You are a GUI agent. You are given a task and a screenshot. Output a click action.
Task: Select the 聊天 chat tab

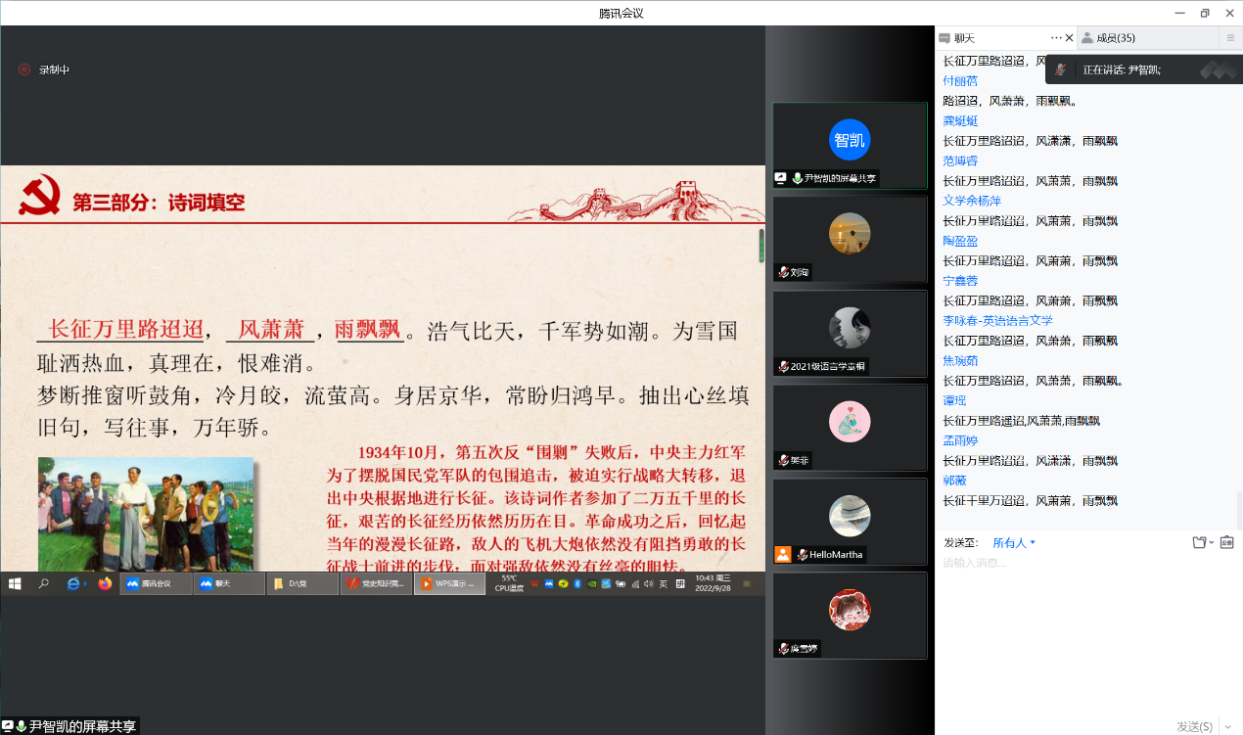(964, 38)
